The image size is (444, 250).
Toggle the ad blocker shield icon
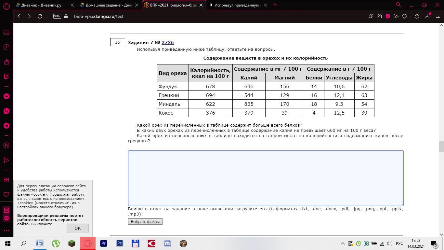click(388, 16)
